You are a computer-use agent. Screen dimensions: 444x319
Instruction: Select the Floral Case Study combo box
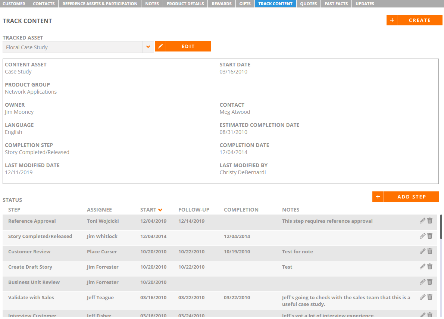click(78, 47)
